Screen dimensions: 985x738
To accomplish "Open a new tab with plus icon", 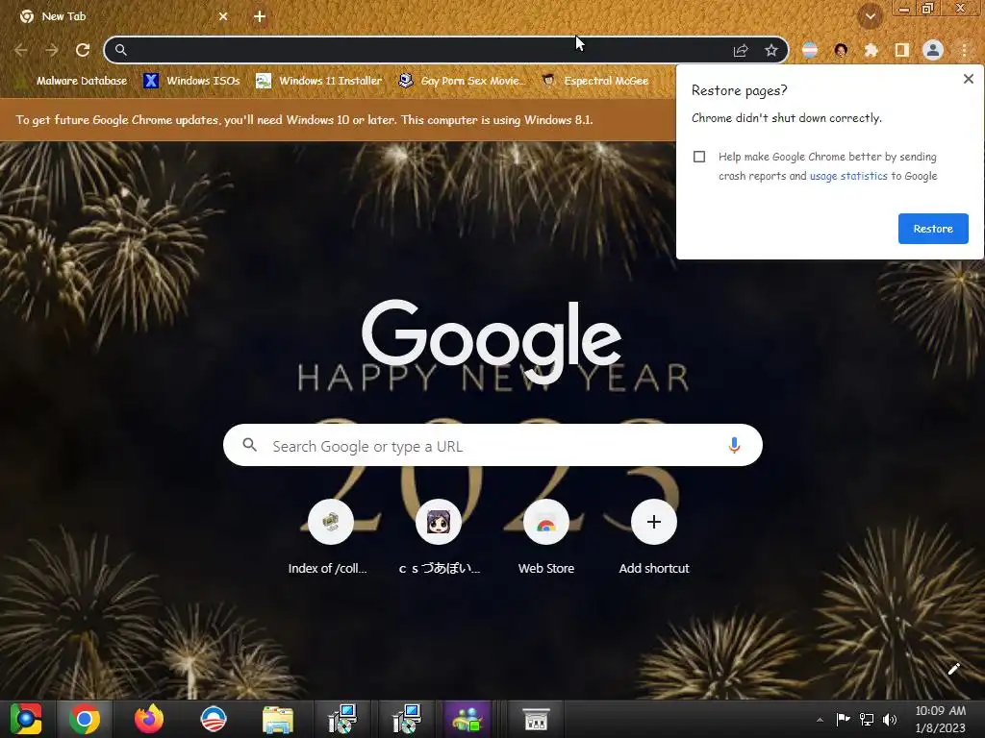I will (x=260, y=16).
